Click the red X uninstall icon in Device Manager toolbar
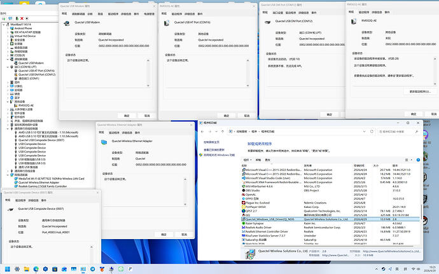The height and width of the screenshot is (274, 439). coord(22,18)
